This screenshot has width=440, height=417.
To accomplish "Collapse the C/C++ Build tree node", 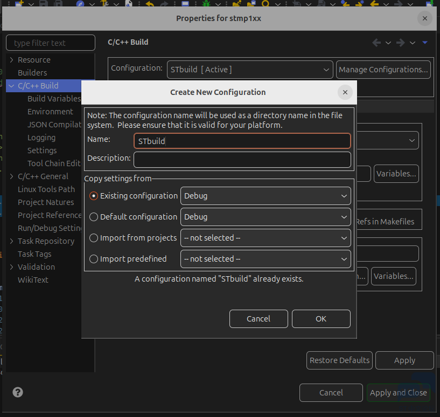I will (x=11, y=86).
